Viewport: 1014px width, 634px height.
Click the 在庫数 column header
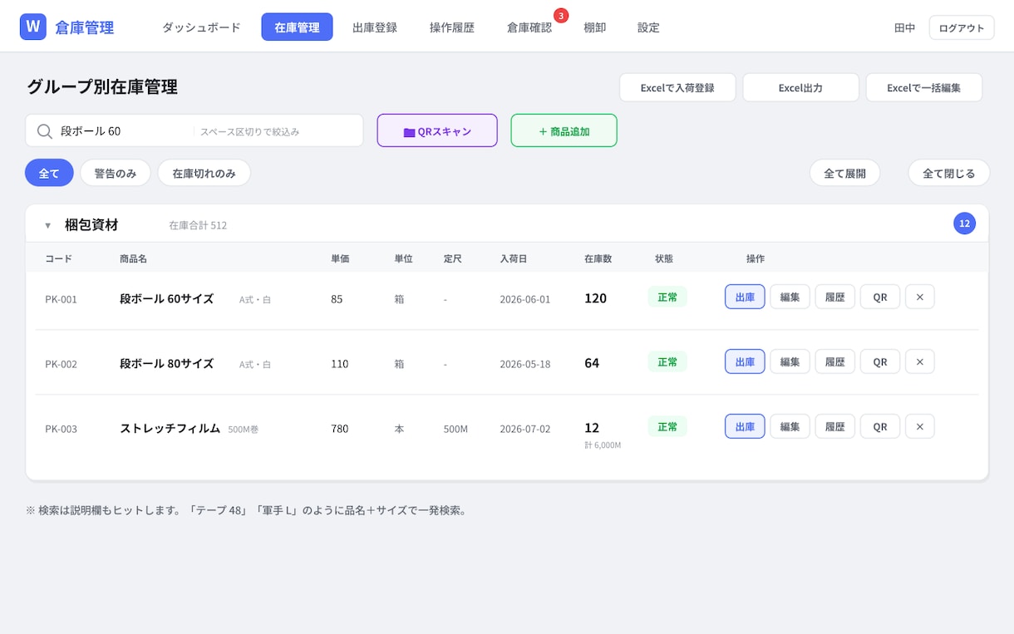click(x=598, y=258)
